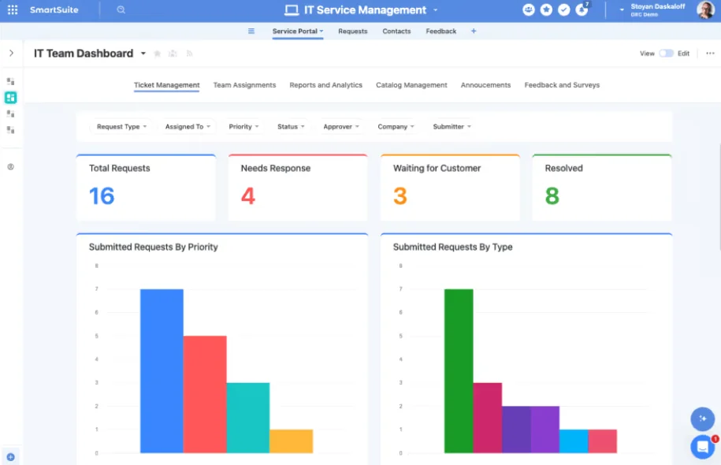Viewport: 721px width, 465px height.
Task: Expand the left sidebar with chevron arrow
Action: (12, 54)
